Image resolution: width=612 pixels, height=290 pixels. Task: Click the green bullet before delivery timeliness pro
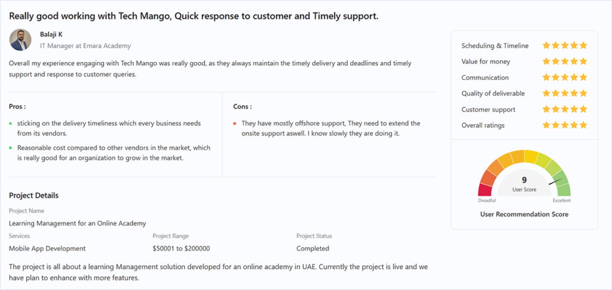[x=11, y=124]
